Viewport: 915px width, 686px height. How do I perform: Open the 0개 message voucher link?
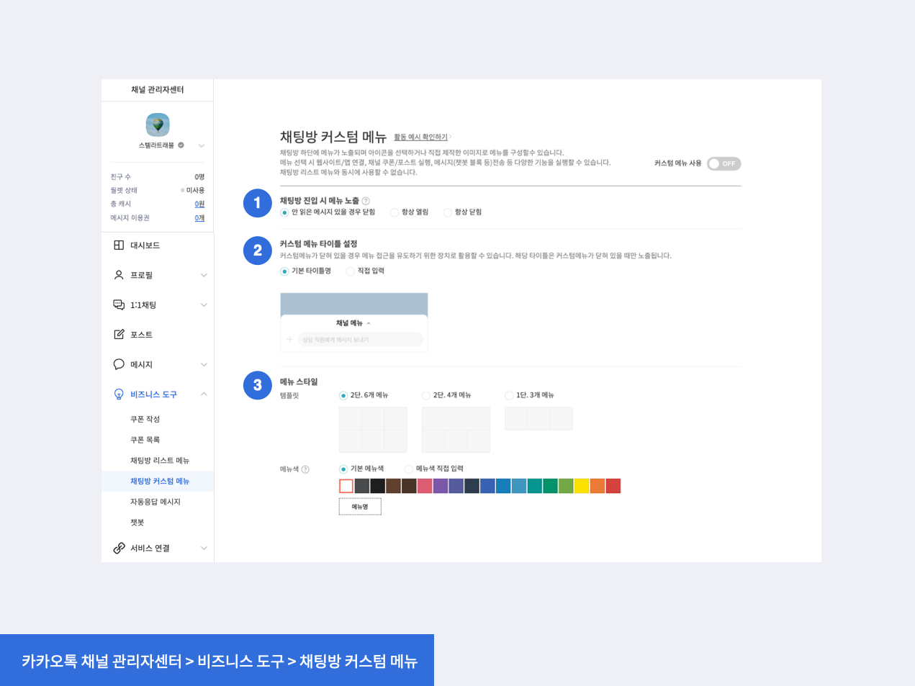[x=199, y=218]
